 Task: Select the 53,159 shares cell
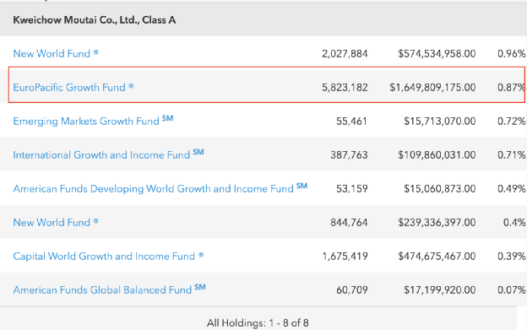point(352,188)
